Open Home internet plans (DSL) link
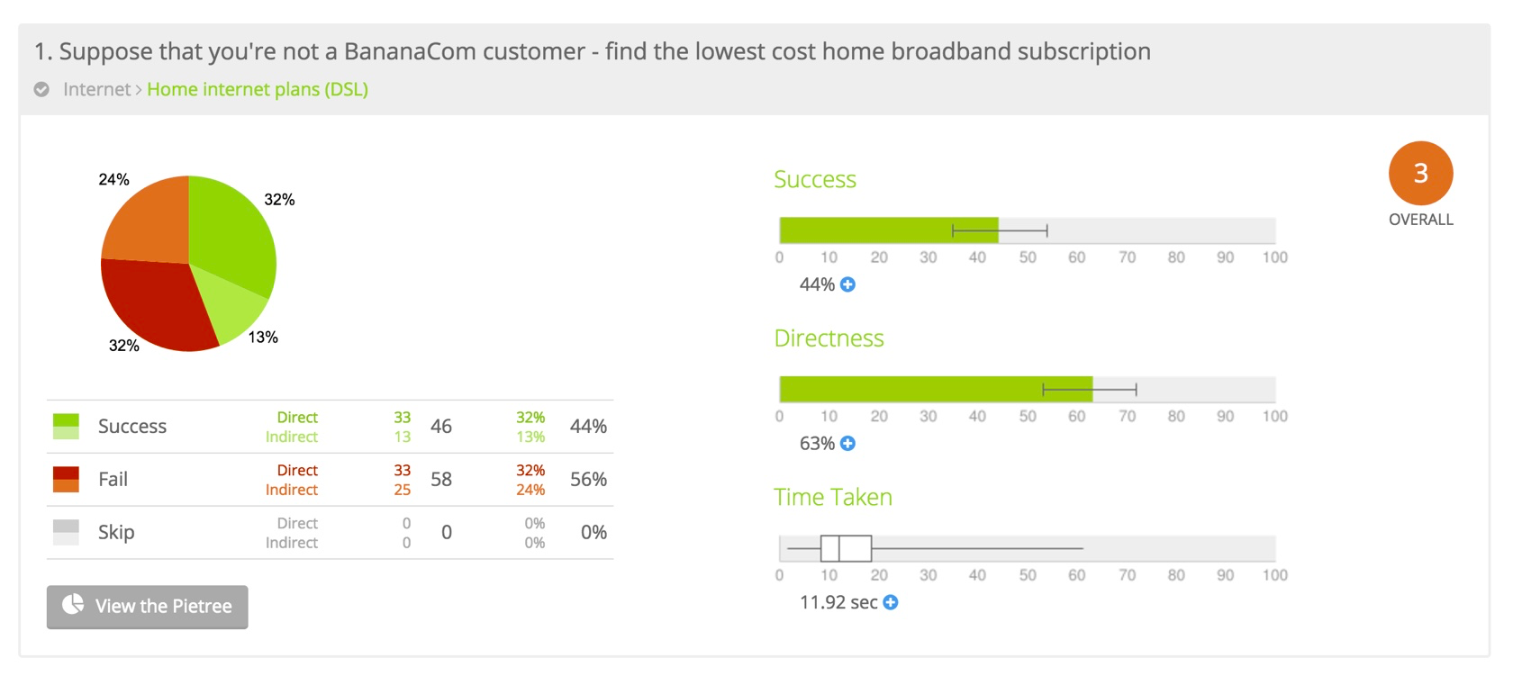The height and width of the screenshot is (676, 1513). click(x=258, y=89)
